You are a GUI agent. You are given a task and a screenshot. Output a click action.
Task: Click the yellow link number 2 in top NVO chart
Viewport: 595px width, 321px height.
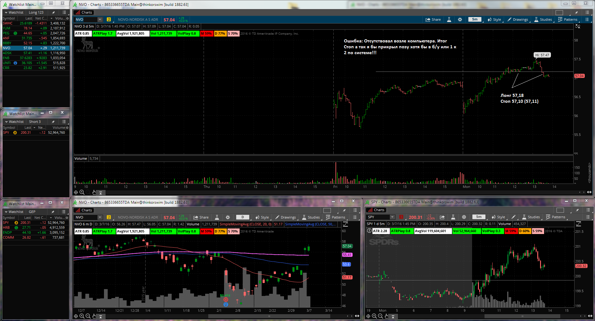[109, 20]
